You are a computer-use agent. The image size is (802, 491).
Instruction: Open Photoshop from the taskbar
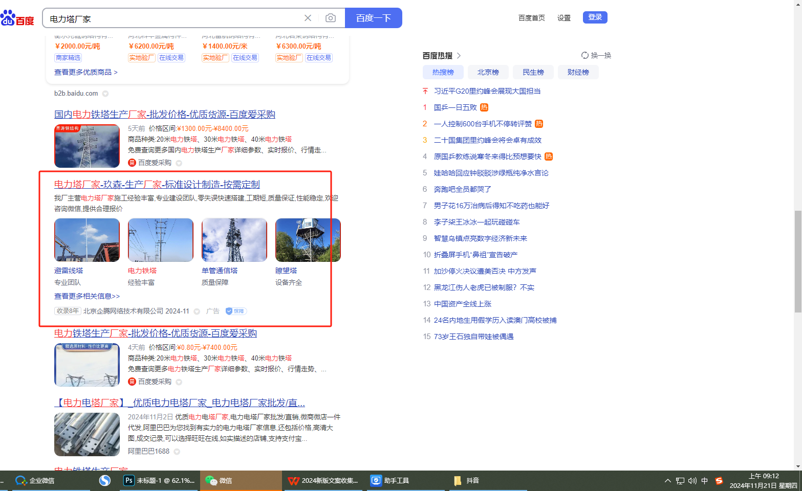tap(160, 481)
